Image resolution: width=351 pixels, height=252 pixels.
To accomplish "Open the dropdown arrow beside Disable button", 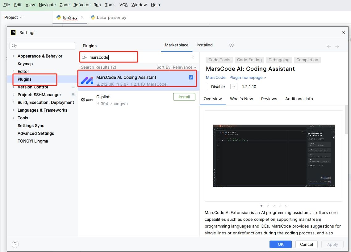I will pyautogui.click(x=234, y=87).
